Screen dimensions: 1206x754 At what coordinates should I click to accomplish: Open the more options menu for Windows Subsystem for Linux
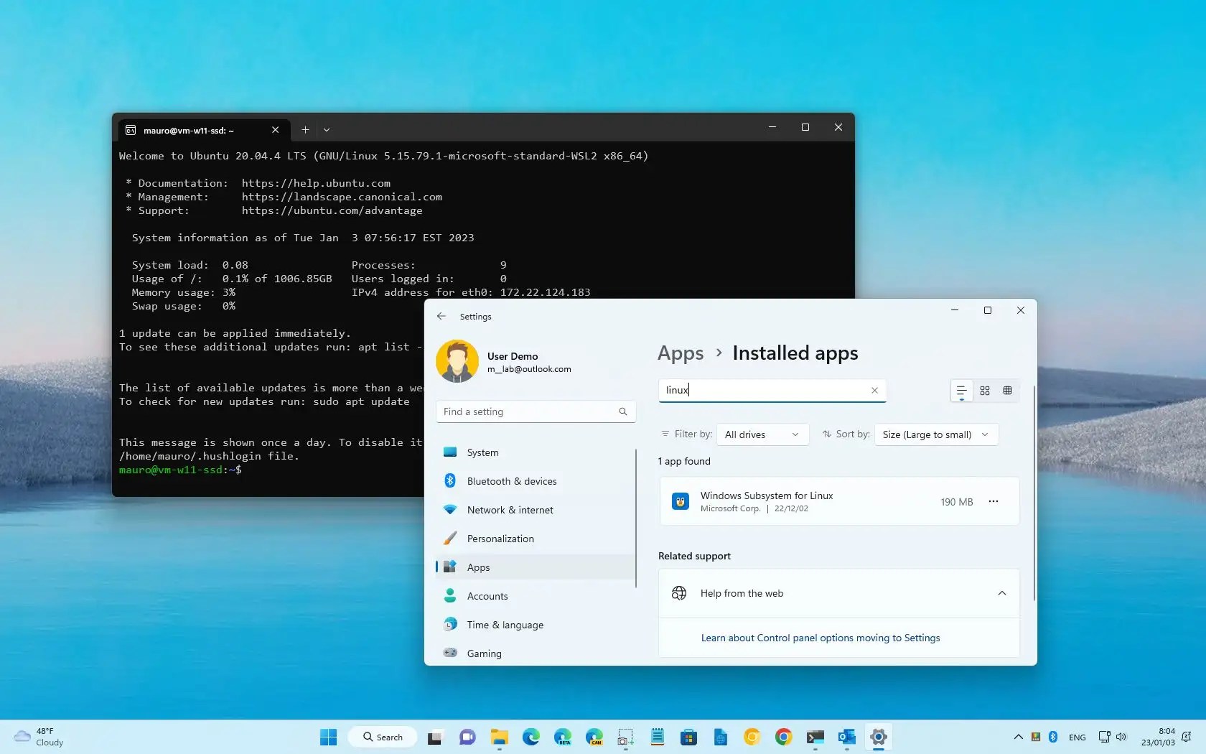tap(994, 501)
